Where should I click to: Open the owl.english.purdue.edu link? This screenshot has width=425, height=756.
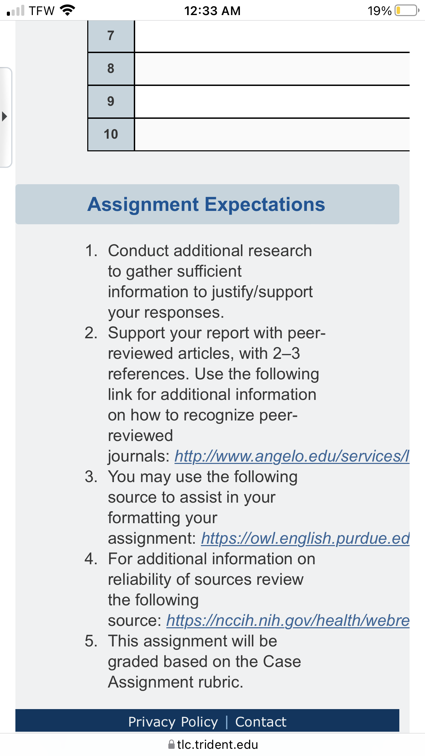click(x=305, y=538)
